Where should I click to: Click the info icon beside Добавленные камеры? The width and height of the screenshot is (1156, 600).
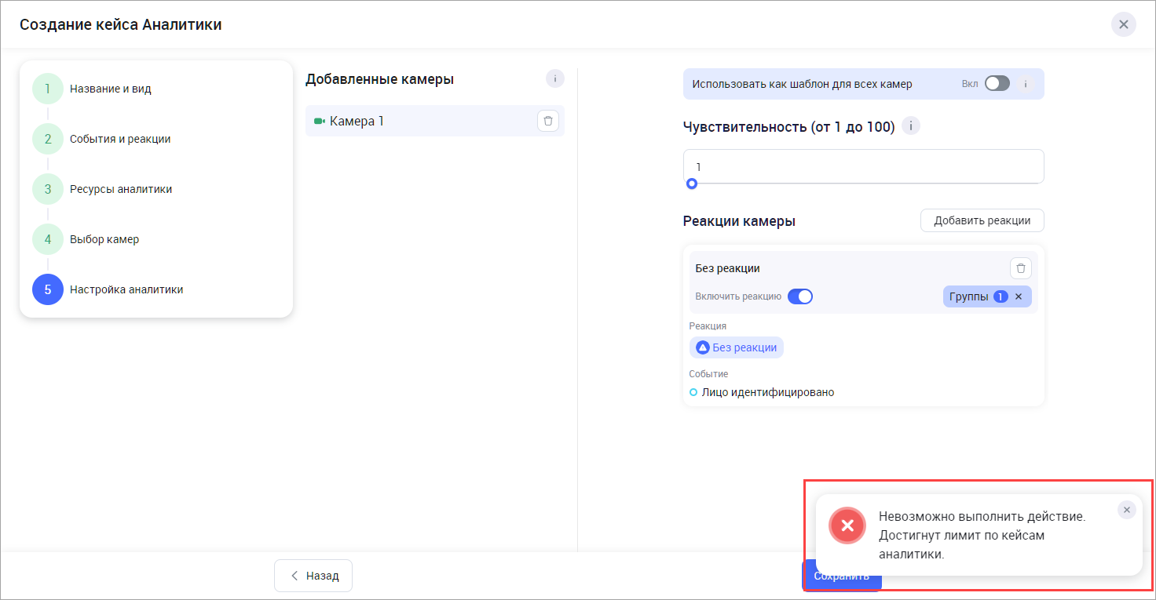click(554, 78)
